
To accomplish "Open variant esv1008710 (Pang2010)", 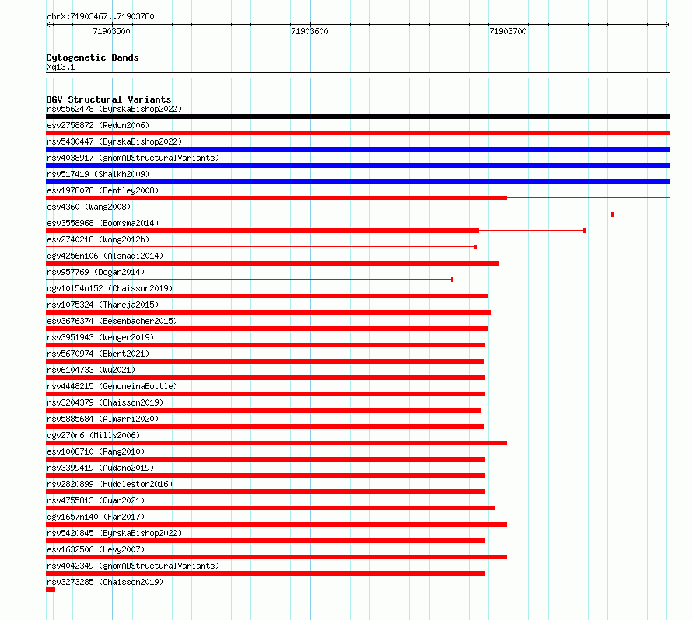I will 96,451.
